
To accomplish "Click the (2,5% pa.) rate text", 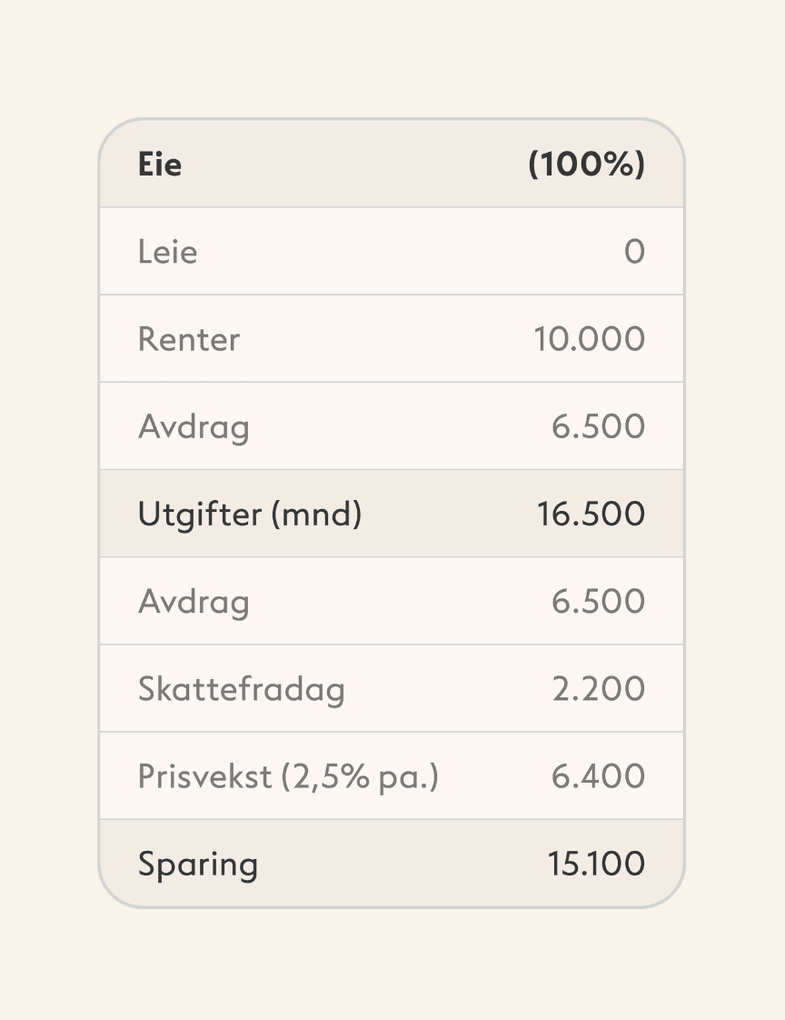I will coord(359,776).
